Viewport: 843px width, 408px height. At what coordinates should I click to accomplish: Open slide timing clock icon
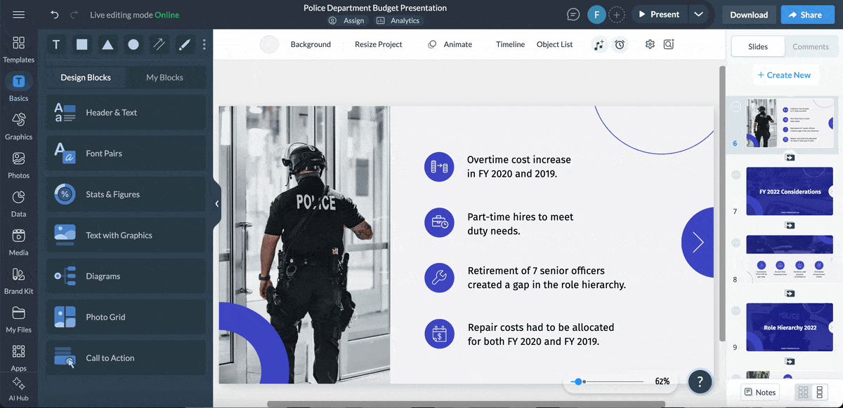[620, 44]
